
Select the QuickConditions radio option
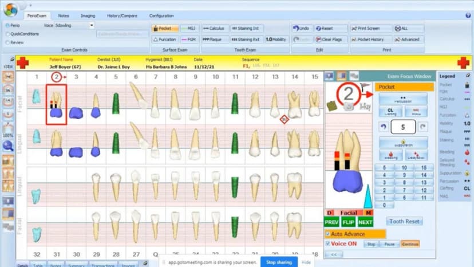[x=6, y=34]
